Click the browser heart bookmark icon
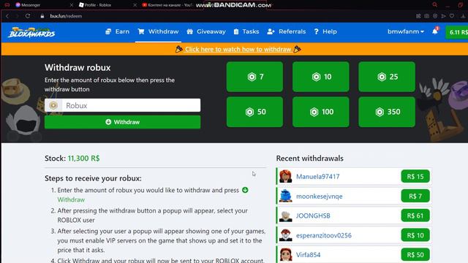Viewport: 468px width, 263px height. point(452,16)
